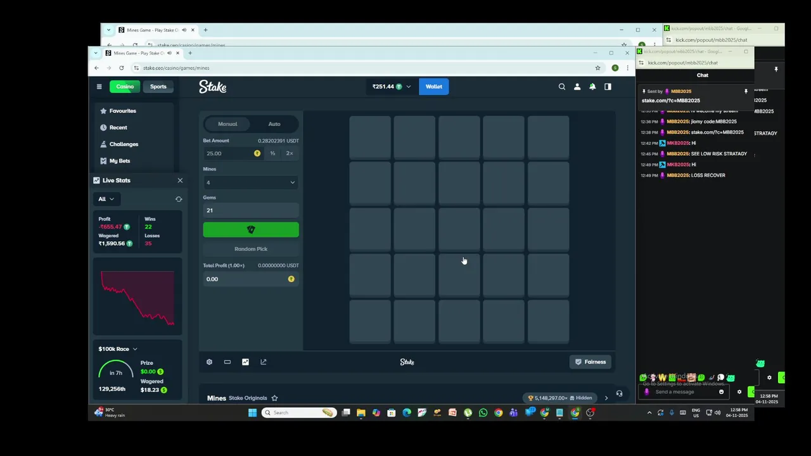Image resolution: width=811 pixels, height=456 pixels.
Task: Click the date and time in taskbar
Action: [x=737, y=413]
